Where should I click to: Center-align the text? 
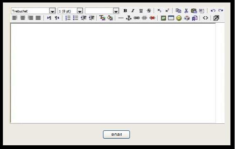23,18
